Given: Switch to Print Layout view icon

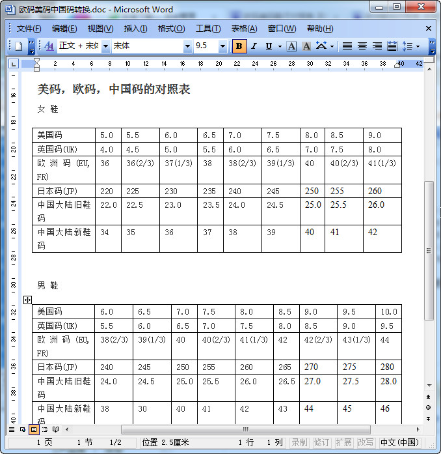Looking at the screenshot, I should (x=34, y=429).
